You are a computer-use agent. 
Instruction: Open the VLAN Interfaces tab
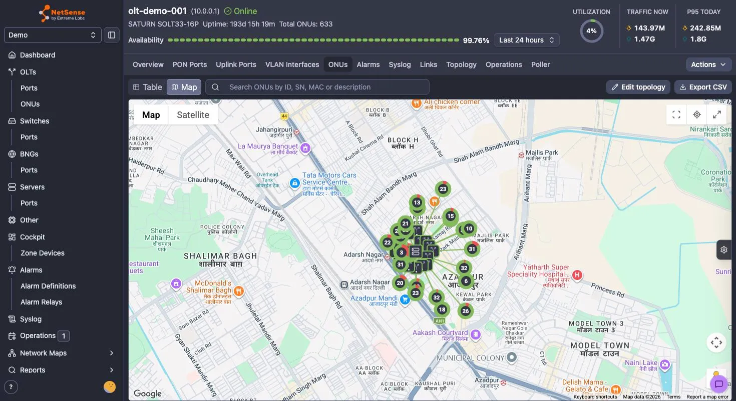(292, 64)
